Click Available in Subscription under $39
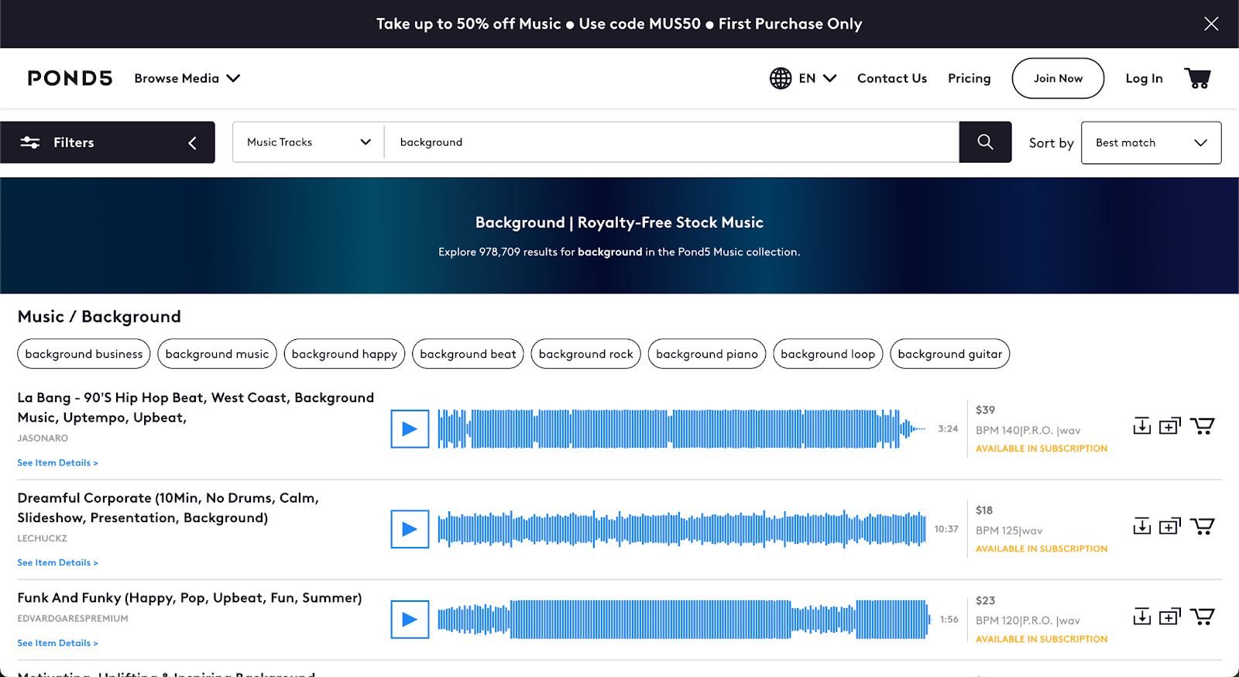The height and width of the screenshot is (677, 1239). click(1042, 448)
